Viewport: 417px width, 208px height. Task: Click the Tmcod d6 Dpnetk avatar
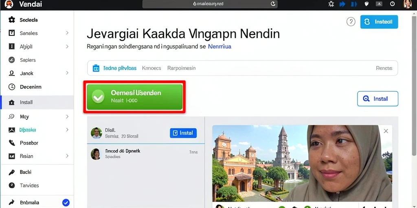point(96,154)
